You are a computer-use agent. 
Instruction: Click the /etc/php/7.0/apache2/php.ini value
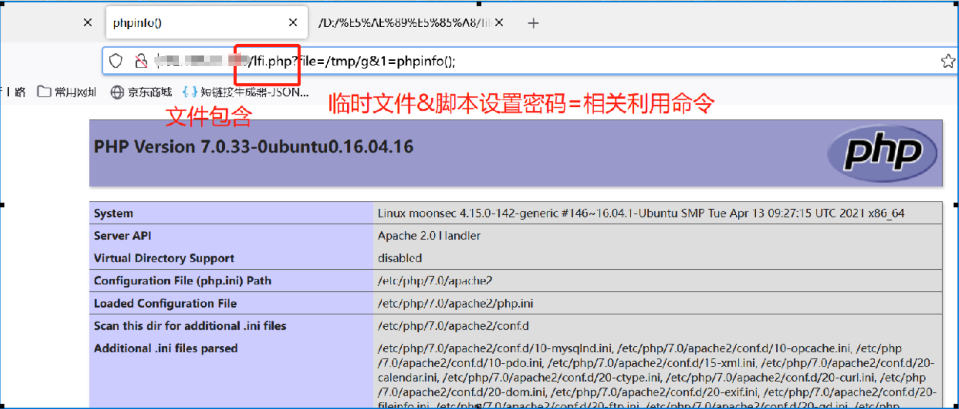(455, 303)
